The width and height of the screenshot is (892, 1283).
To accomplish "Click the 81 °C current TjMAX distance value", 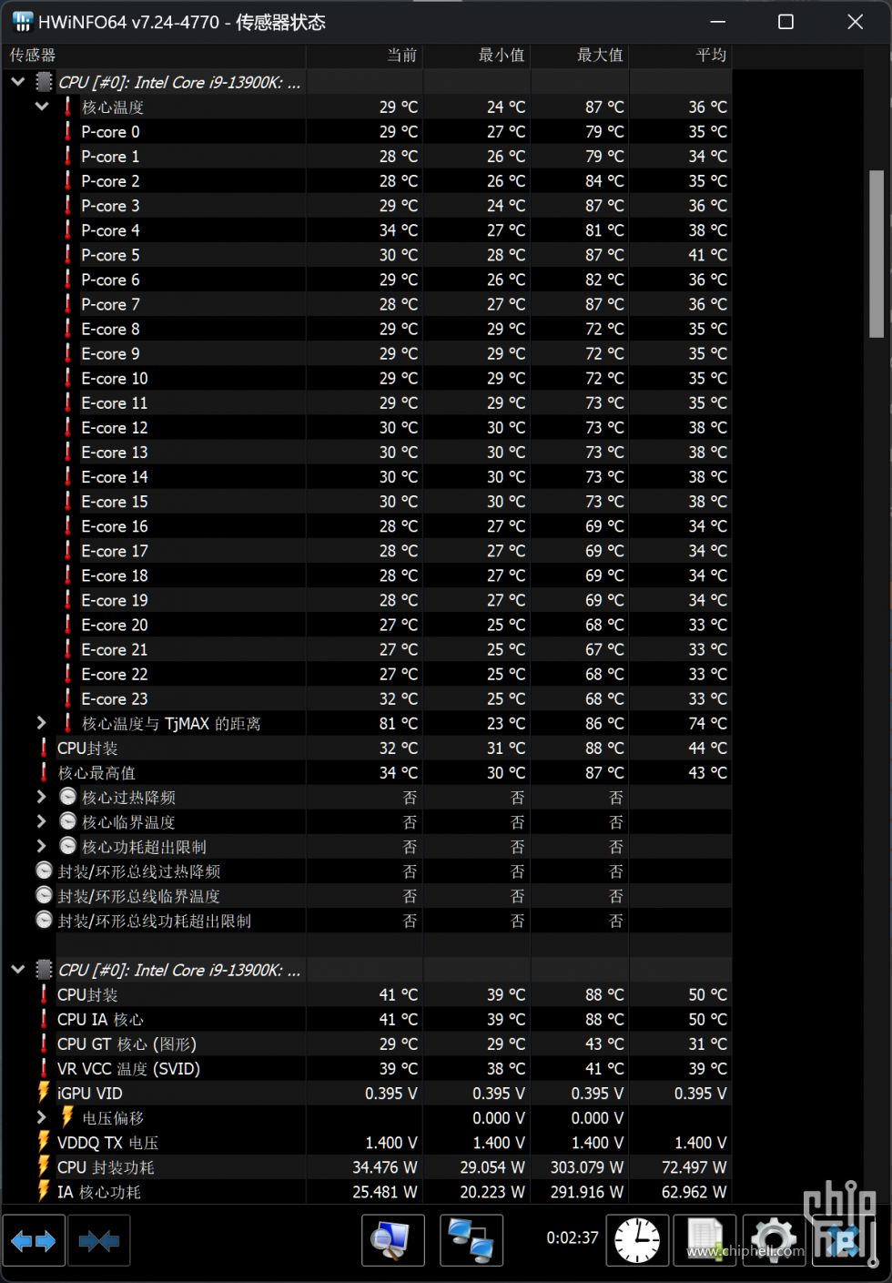I will click(399, 723).
